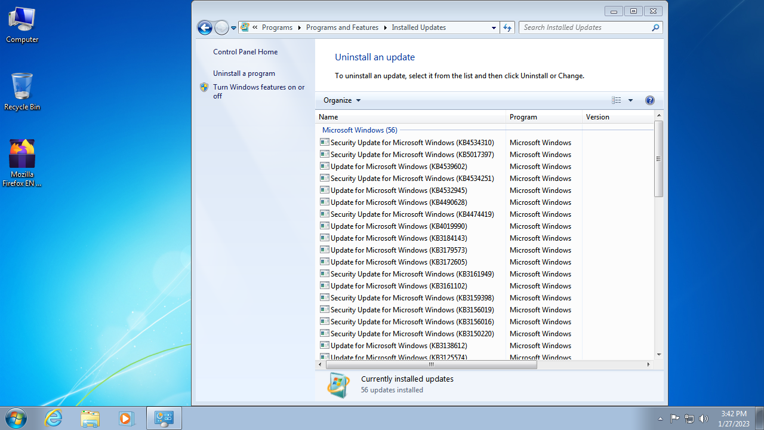Open Uninstall a program link
Viewport: 764px width, 430px height.
[244, 73]
